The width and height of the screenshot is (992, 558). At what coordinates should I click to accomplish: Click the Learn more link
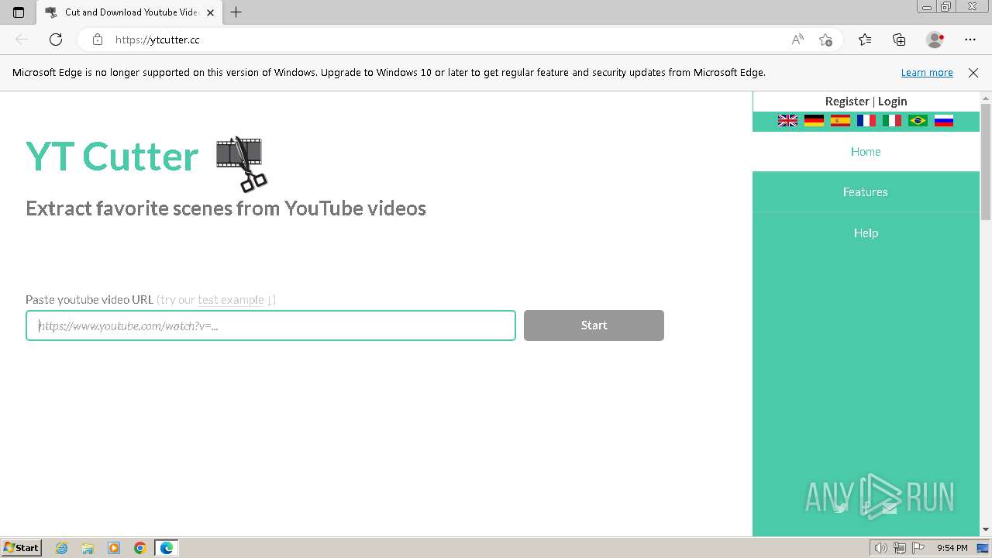tap(927, 73)
